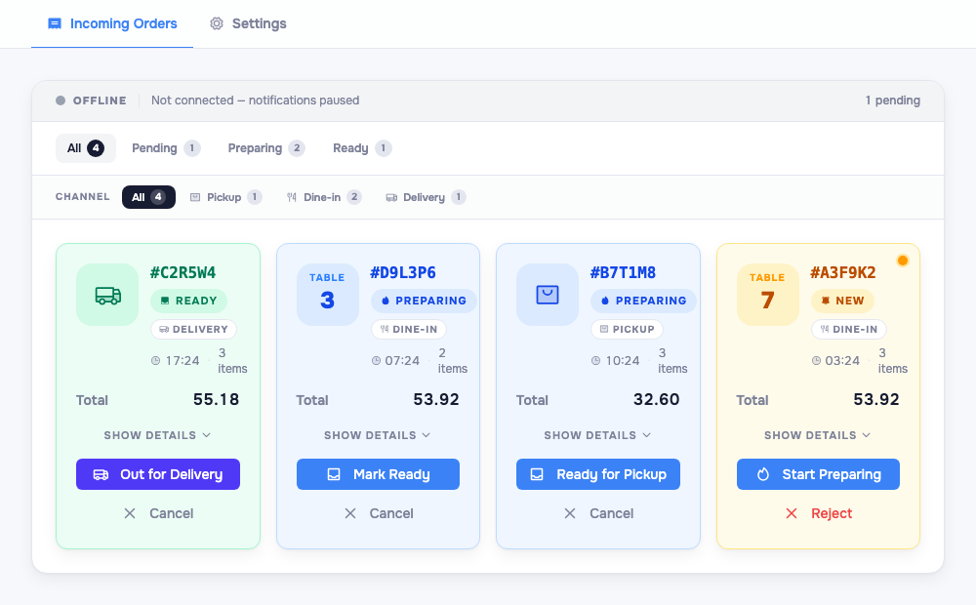Image resolution: width=976 pixels, height=605 pixels.
Task: Click the Settings gear icon
Action: coord(216,23)
